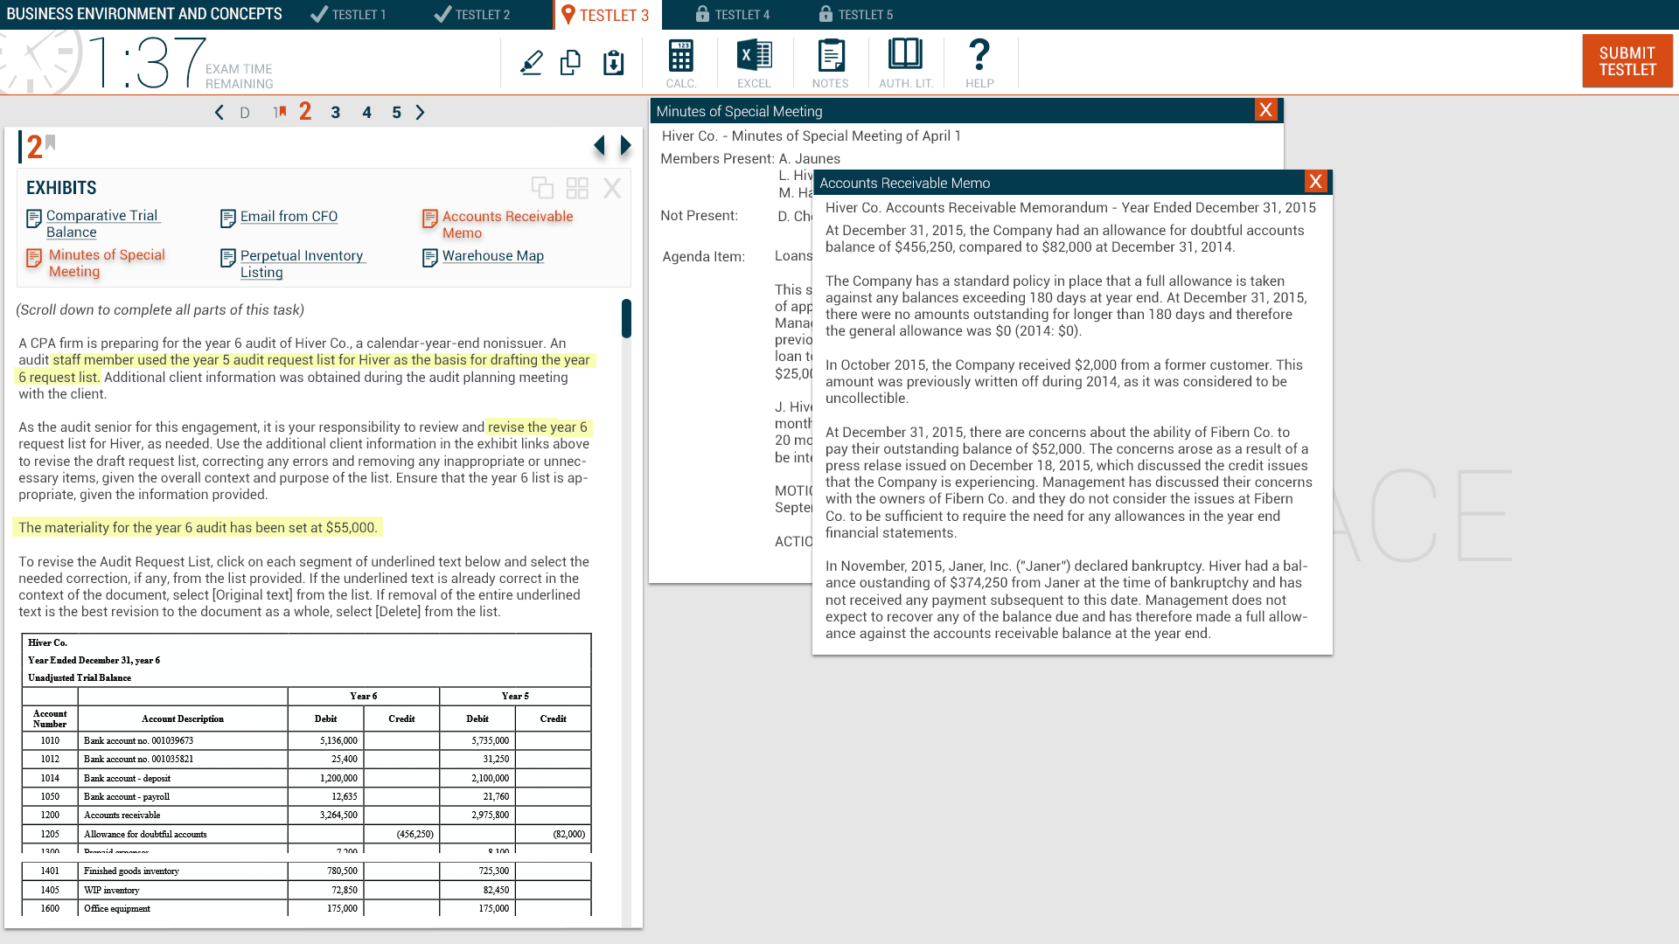
Task: Select the Testlet 3 tab
Action: (606, 15)
